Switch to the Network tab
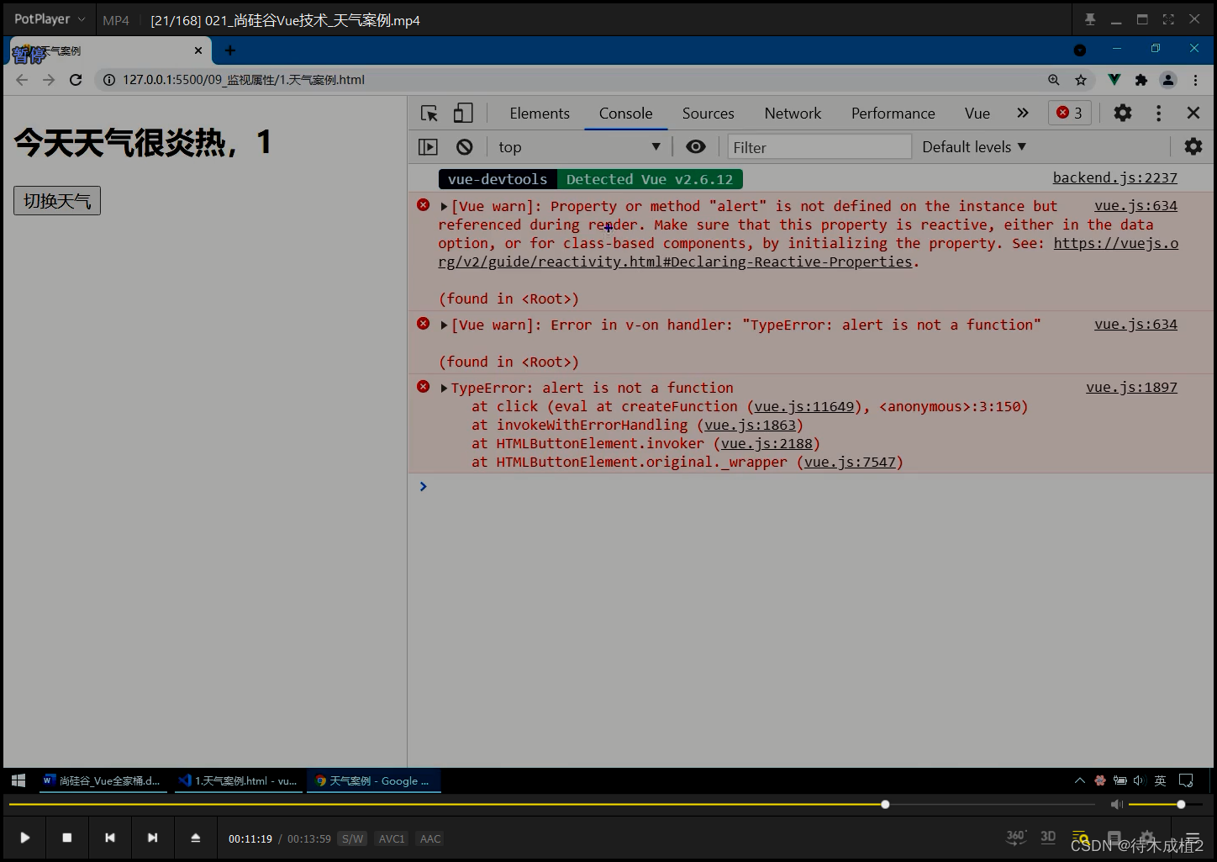The height and width of the screenshot is (862, 1217). point(793,114)
